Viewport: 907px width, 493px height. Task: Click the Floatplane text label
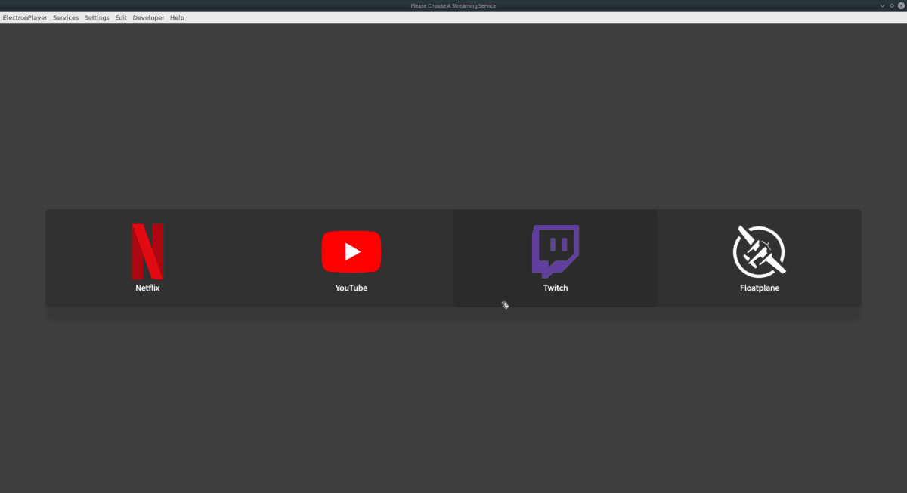(x=760, y=288)
